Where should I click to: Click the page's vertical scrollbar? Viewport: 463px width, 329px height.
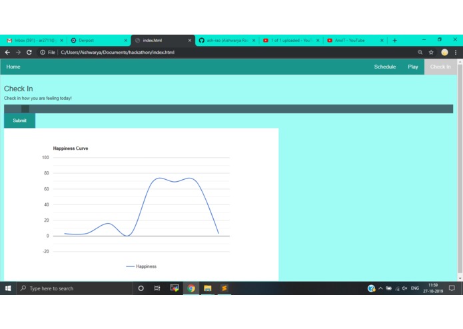coord(460,168)
